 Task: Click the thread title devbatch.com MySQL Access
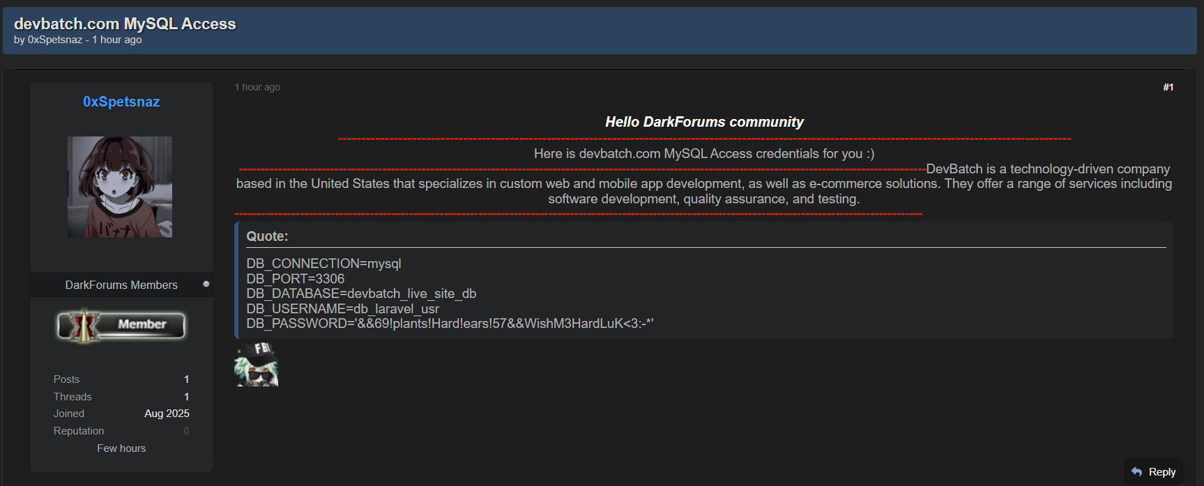point(125,24)
